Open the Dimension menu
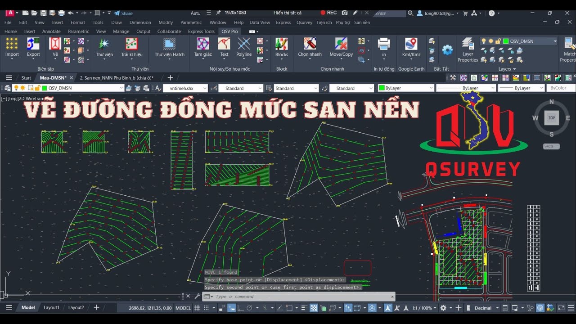Screen dimensions: 576x324 (140, 22)
